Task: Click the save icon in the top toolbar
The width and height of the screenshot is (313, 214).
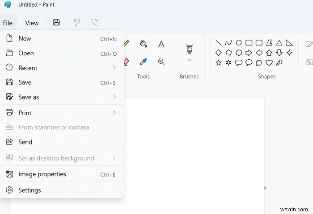Action: [56, 22]
